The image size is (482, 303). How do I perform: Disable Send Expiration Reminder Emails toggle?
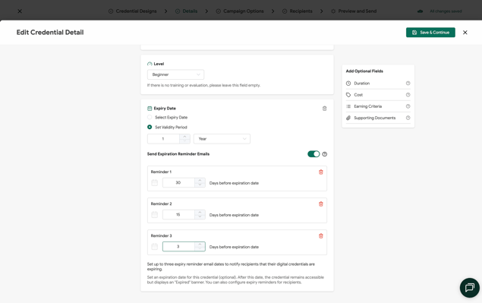pyautogui.click(x=313, y=154)
